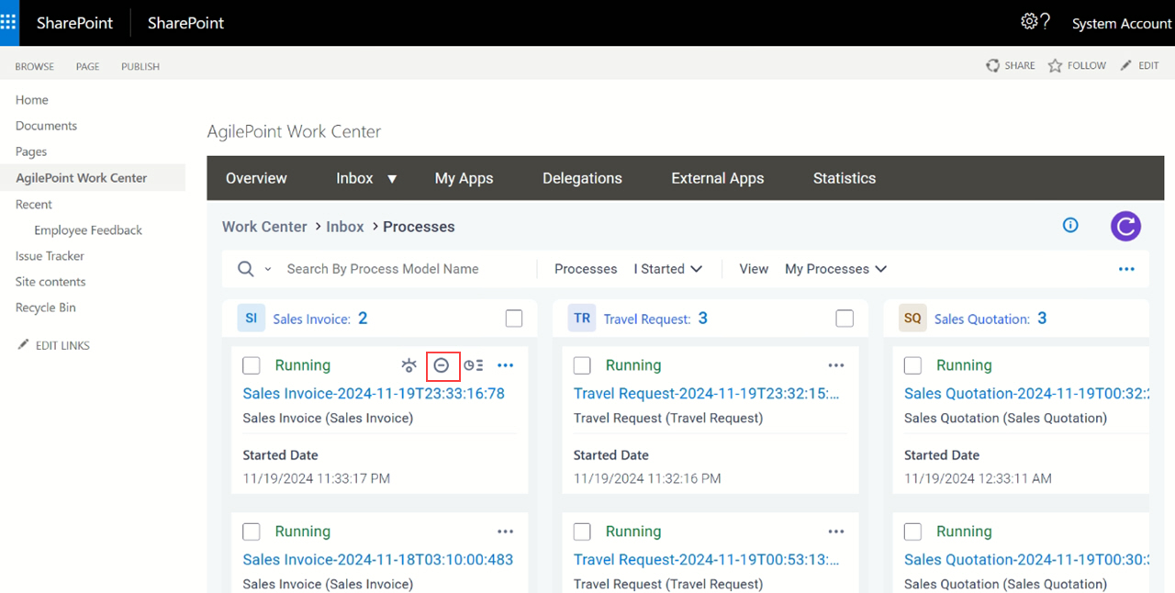Image resolution: width=1175 pixels, height=593 pixels.
Task: Open the settings gear icon
Action: 1029,21
